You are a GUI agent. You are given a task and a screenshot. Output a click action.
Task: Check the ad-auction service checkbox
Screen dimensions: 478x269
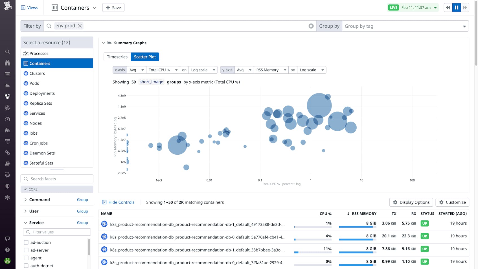pyautogui.click(x=26, y=242)
